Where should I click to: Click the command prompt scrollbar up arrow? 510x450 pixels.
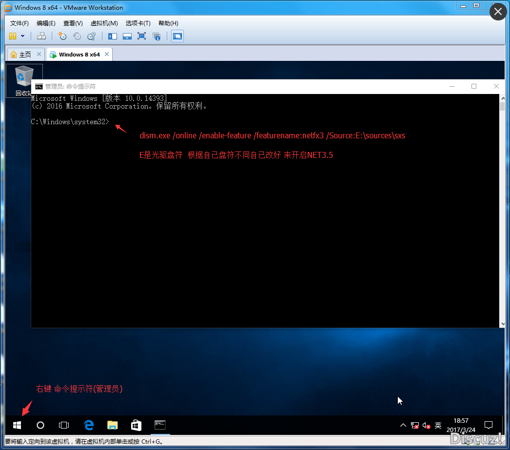pyautogui.click(x=503, y=98)
